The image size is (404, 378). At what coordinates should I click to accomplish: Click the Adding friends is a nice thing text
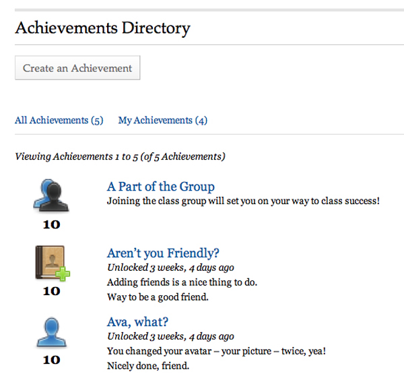pyautogui.click(x=182, y=282)
